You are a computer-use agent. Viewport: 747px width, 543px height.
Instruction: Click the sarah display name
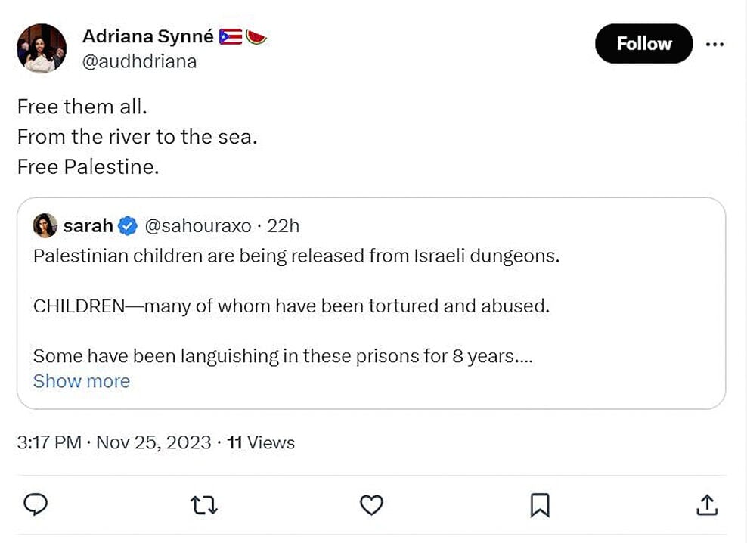click(88, 225)
